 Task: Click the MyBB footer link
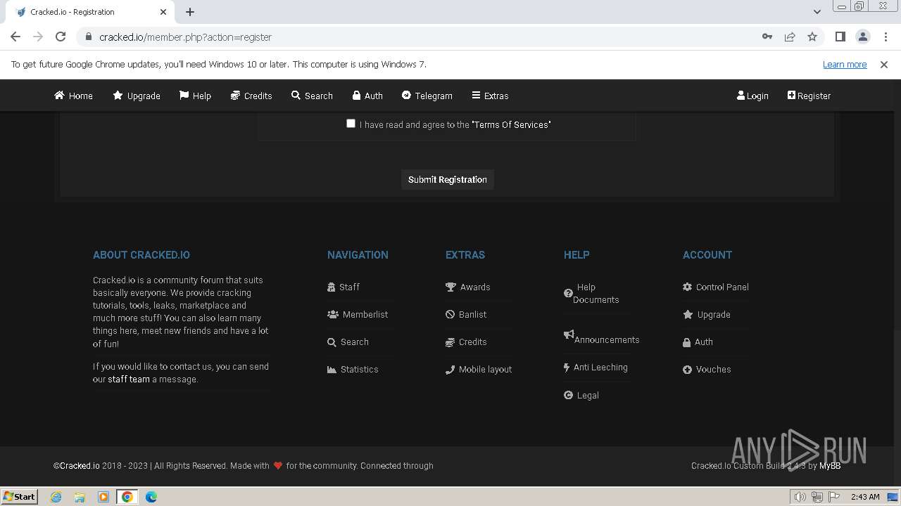coord(830,465)
